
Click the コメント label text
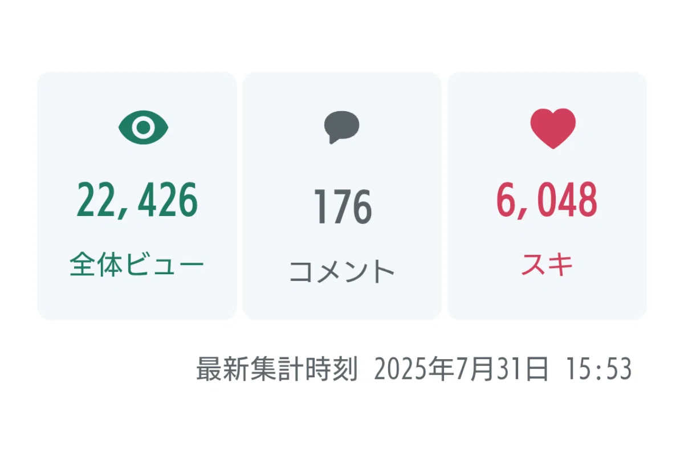coord(342,271)
